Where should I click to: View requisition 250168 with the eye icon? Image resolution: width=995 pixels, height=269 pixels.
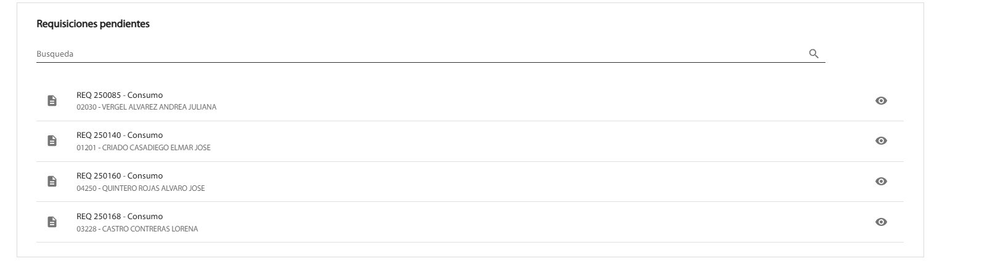(x=882, y=222)
